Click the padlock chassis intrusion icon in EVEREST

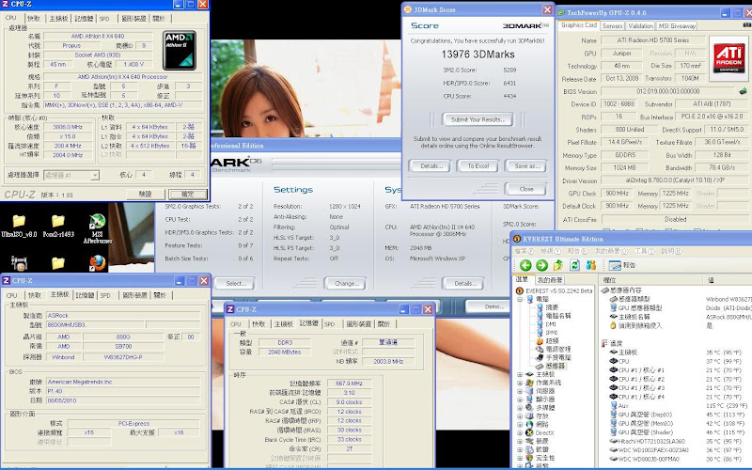pos(613,325)
